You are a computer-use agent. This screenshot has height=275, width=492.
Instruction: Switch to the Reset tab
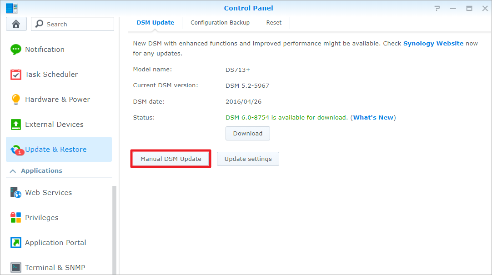pos(274,23)
